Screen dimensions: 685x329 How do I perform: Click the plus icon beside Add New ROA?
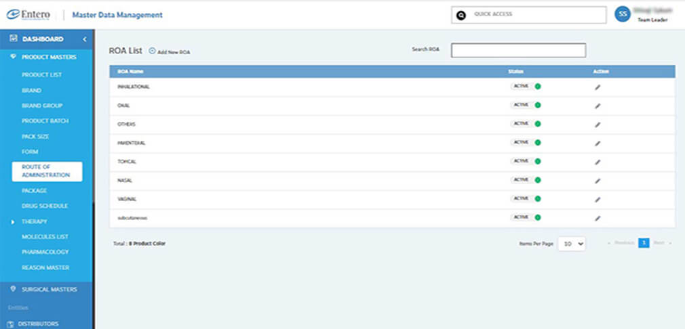point(152,51)
